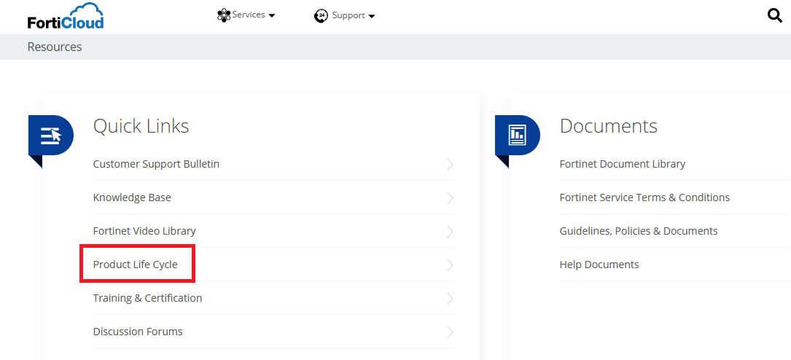The height and width of the screenshot is (360, 791).
Task: Click the 24-hour Support icon
Action: (321, 16)
